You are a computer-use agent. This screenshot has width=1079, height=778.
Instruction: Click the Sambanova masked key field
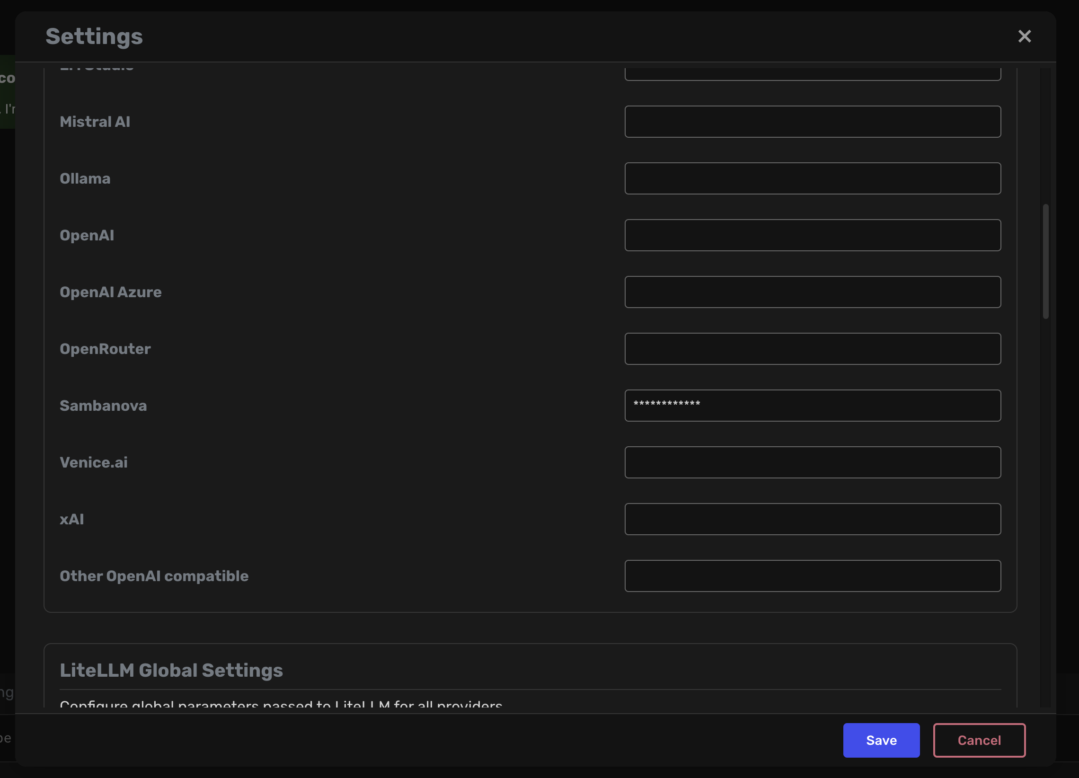pos(813,406)
